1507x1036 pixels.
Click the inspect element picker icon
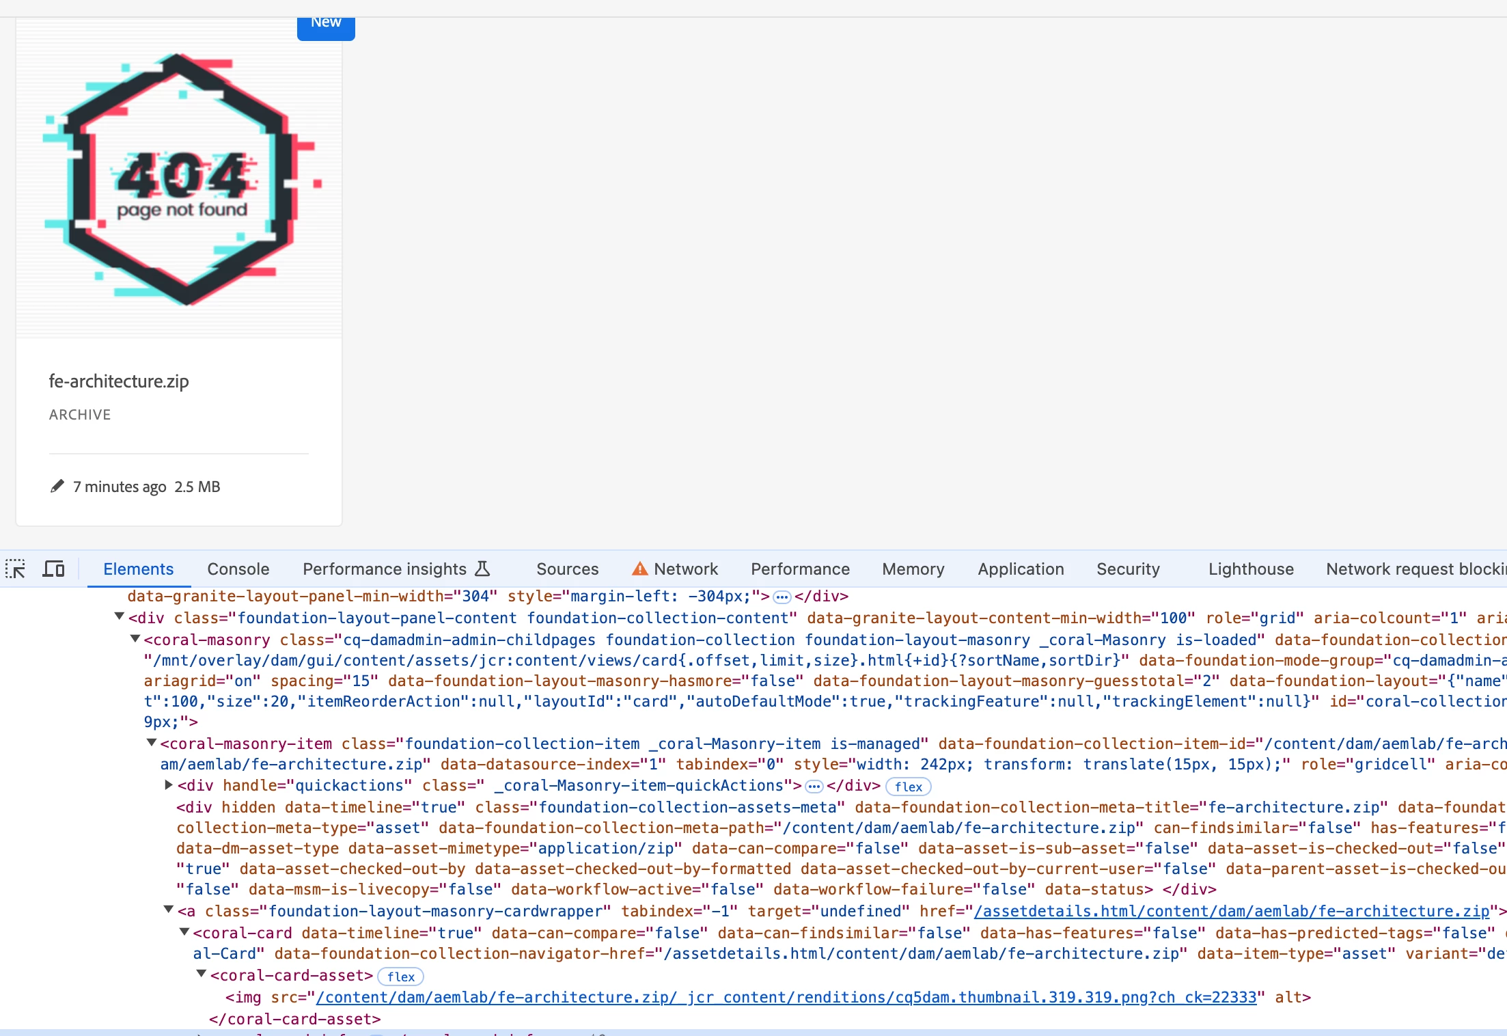coord(16,569)
